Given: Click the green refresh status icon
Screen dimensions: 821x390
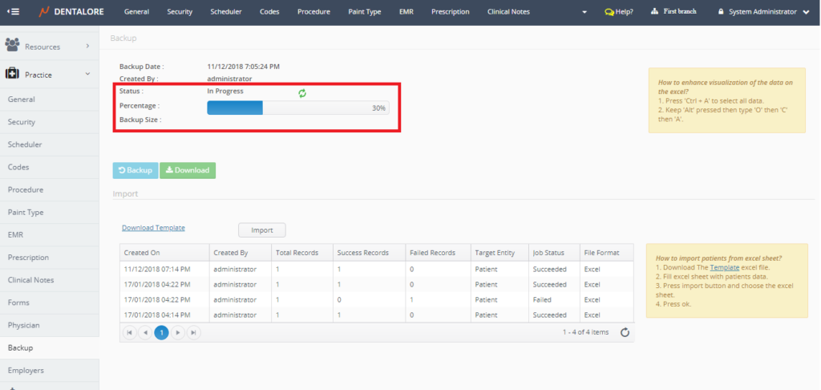Looking at the screenshot, I should [302, 93].
